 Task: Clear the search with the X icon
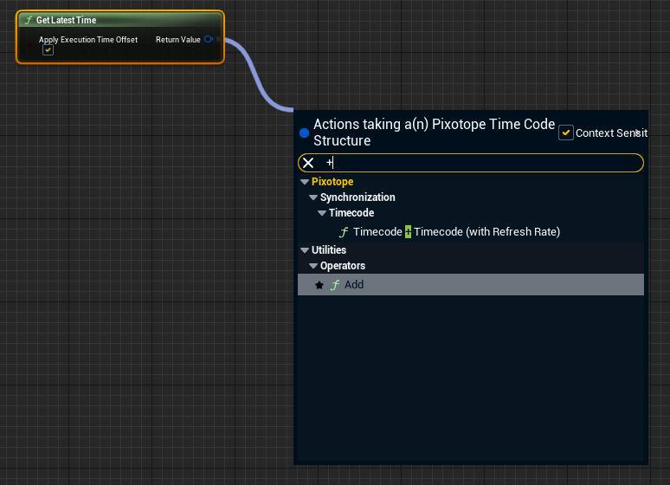[308, 163]
